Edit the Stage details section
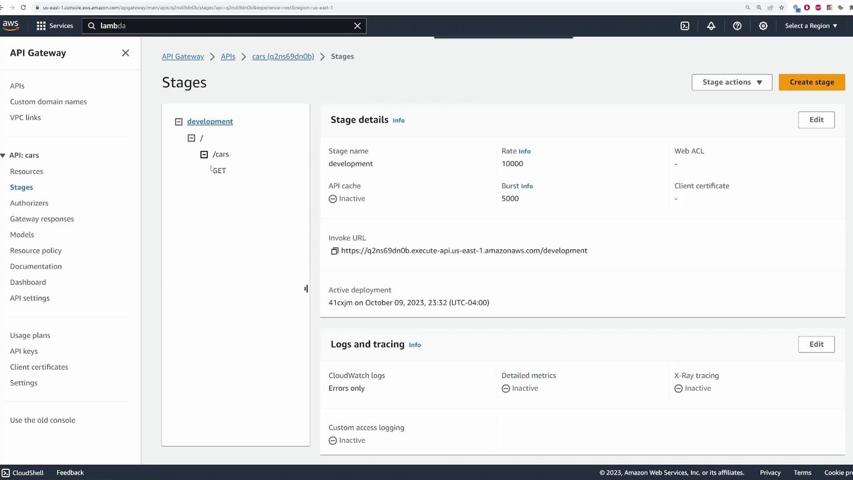Image resolution: width=853 pixels, height=480 pixels. point(816,120)
